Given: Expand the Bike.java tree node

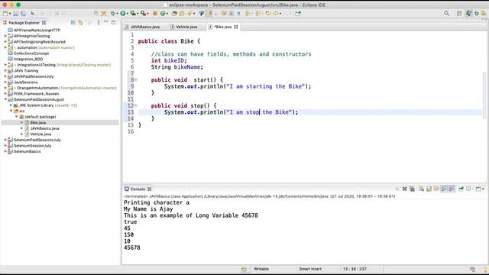Looking at the screenshot, I should 22,122.
